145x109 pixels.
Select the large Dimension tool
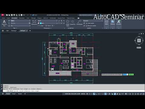coord(34,22)
